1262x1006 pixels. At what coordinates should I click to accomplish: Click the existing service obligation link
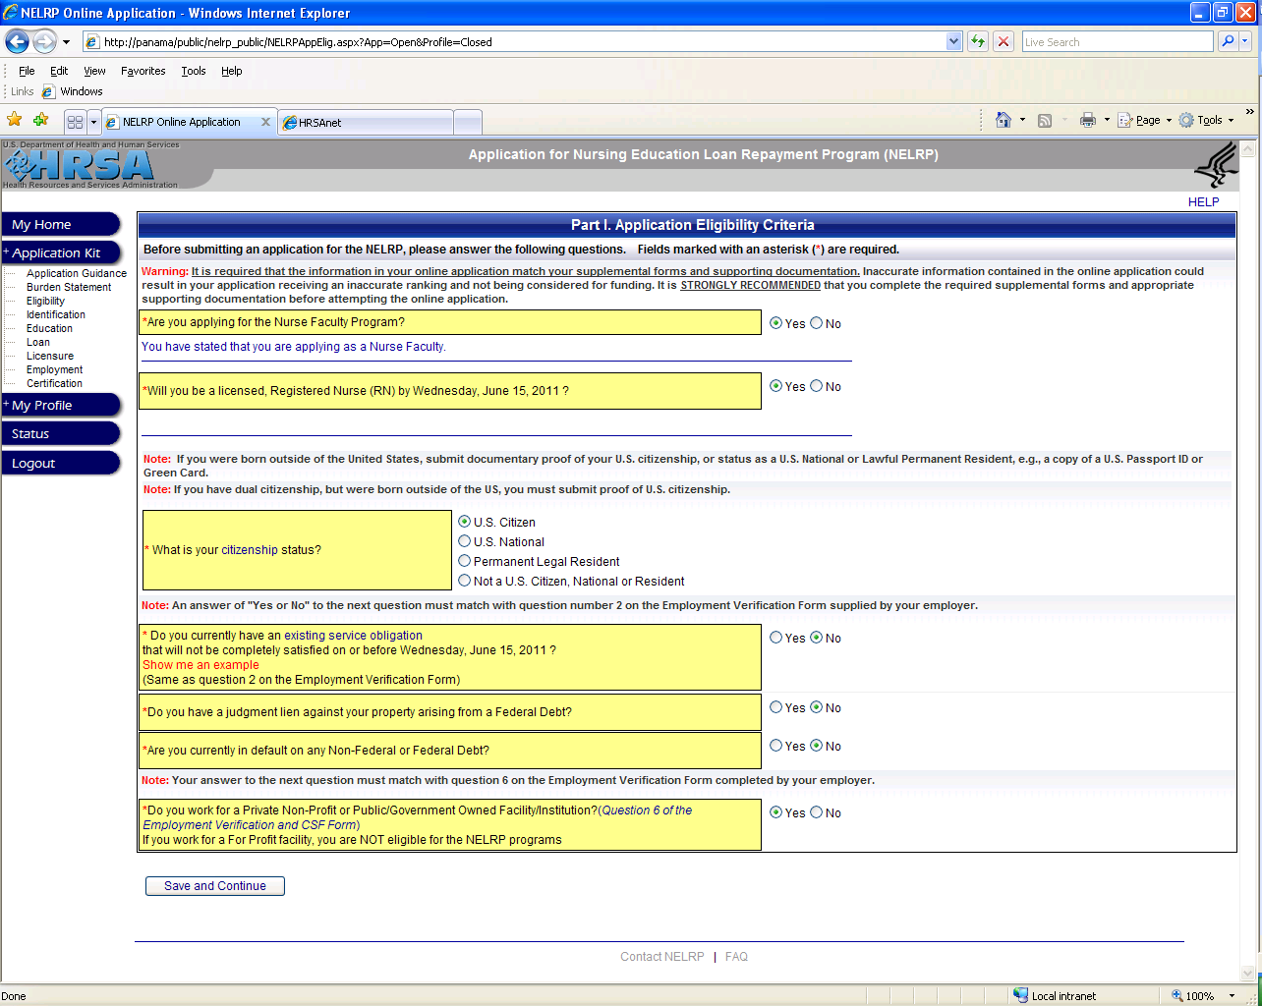(x=353, y=636)
